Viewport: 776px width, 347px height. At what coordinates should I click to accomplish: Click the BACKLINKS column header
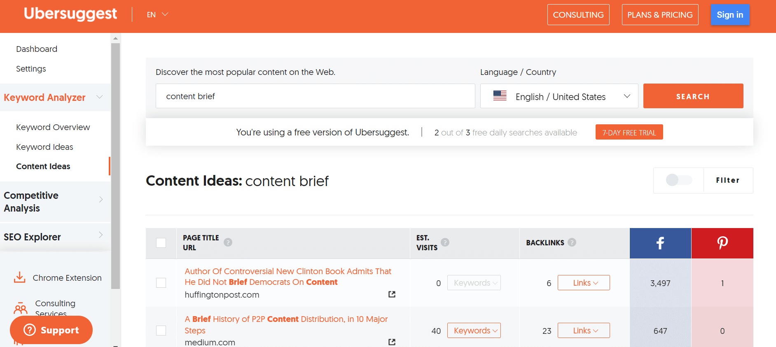click(x=545, y=243)
